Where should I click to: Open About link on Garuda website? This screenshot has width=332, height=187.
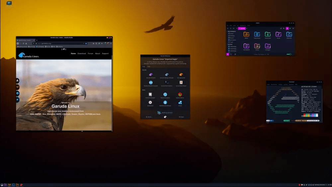click(97, 53)
